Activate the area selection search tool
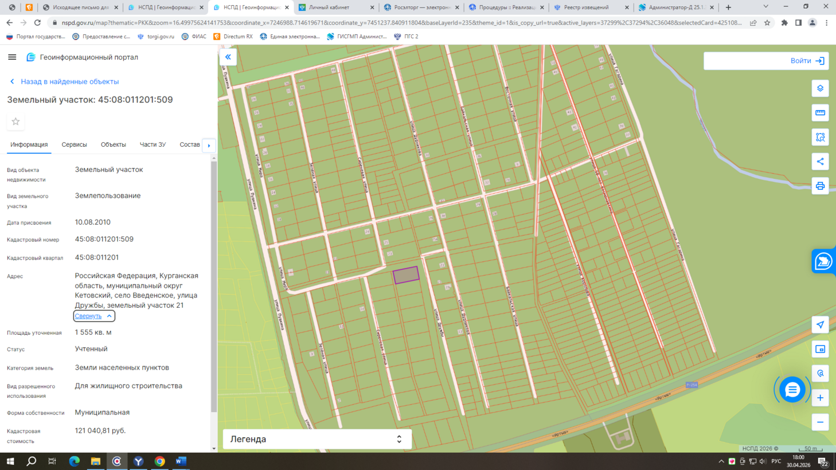 [x=820, y=138]
